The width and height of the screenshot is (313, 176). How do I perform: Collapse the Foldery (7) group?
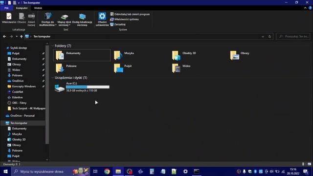pos(53,46)
